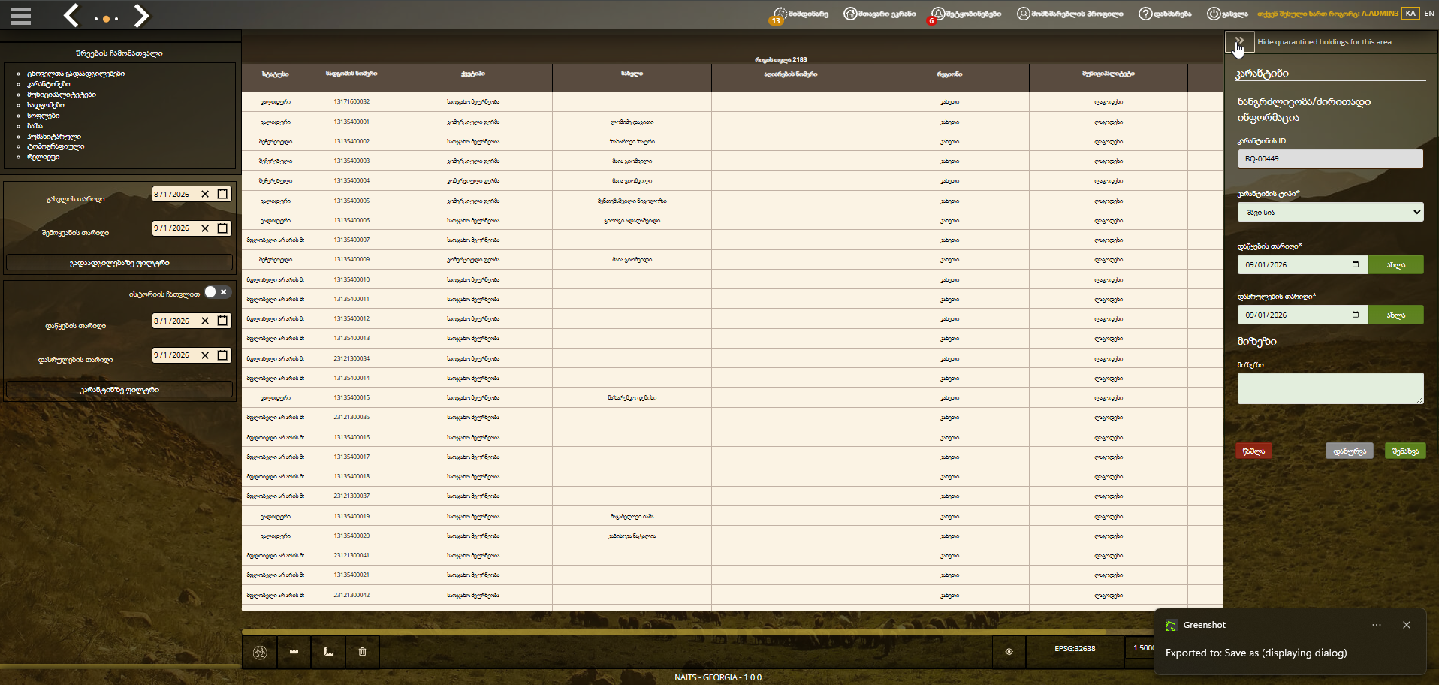Screen dimensions: 1439x685
Task: Open the user profile icon
Action: click(1023, 14)
